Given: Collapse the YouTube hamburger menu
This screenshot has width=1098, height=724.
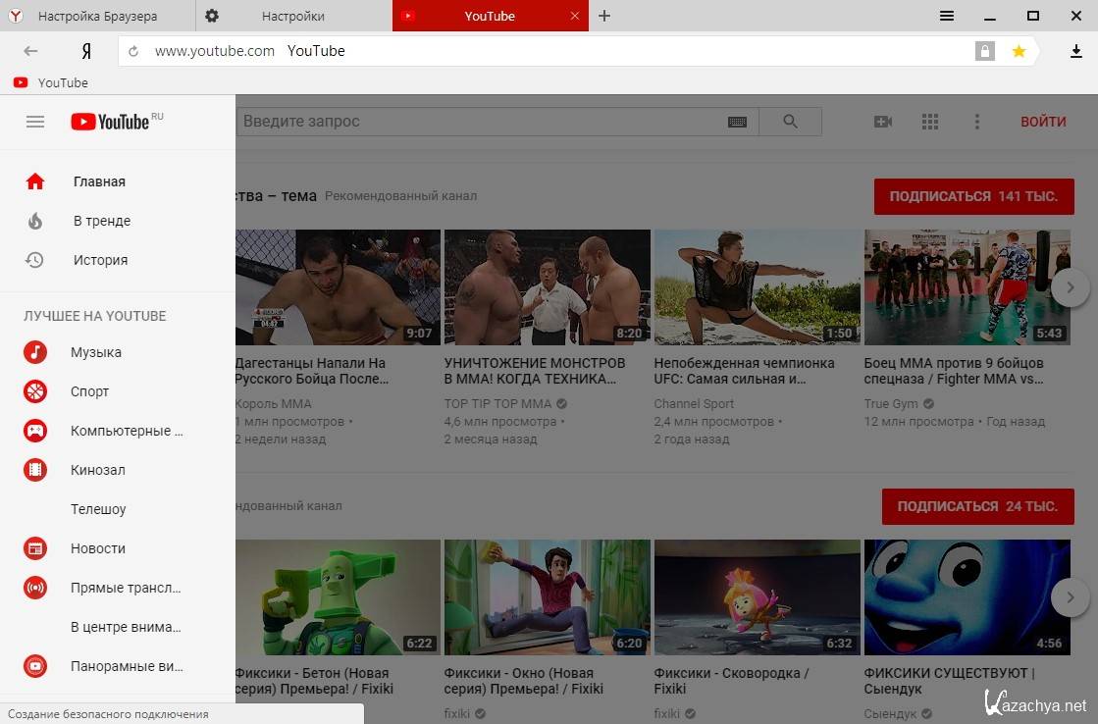Looking at the screenshot, I should click(x=35, y=122).
